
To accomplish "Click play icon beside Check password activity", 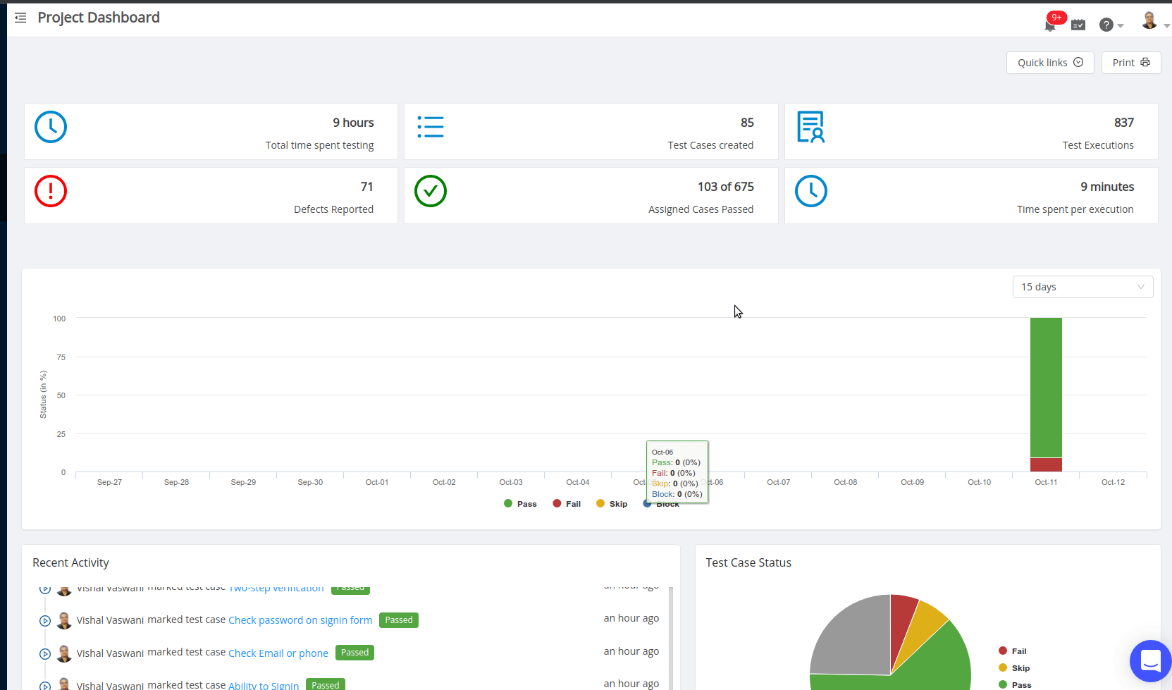I will [45, 621].
